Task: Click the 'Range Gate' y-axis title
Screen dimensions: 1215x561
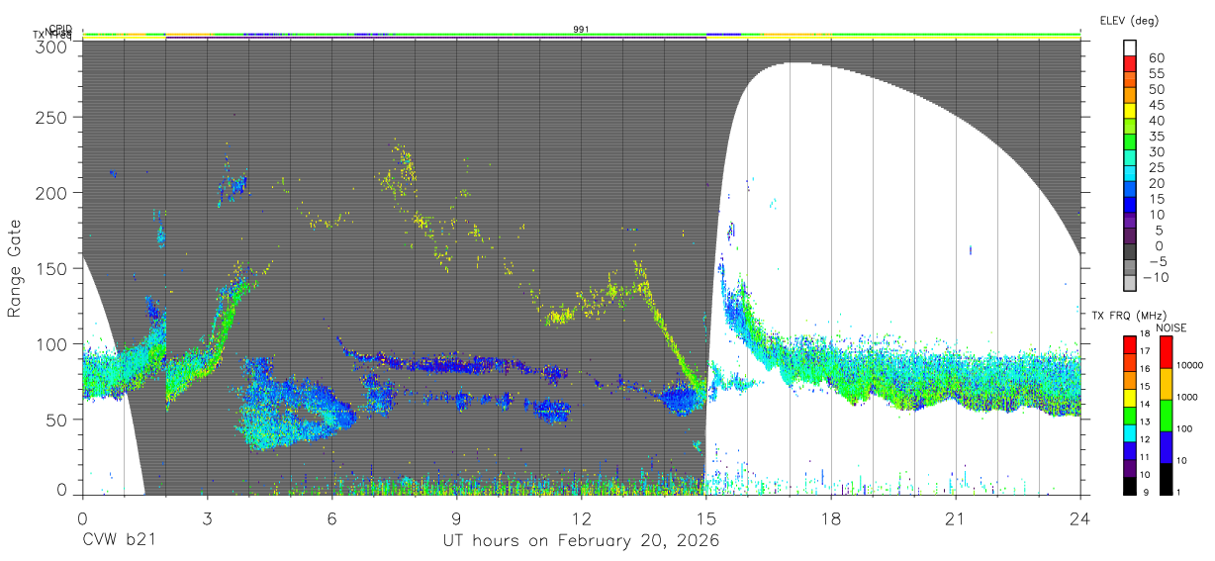Action: point(15,268)
